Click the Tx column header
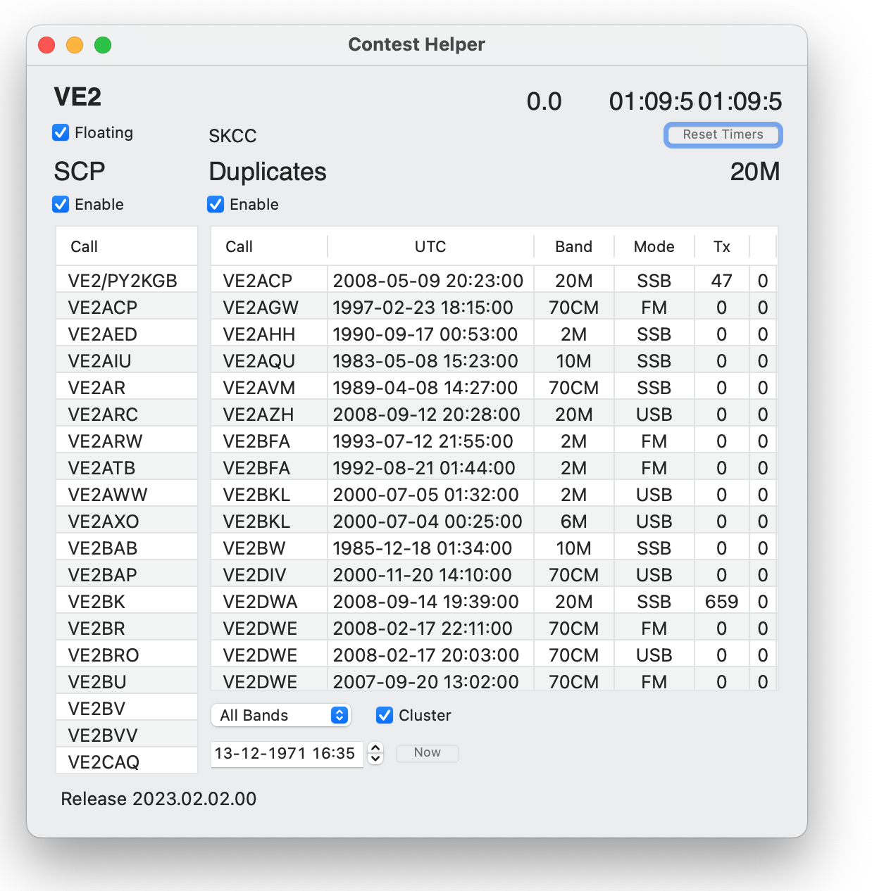The width and height of the screenshot is (872, 891). pos(721,247)
